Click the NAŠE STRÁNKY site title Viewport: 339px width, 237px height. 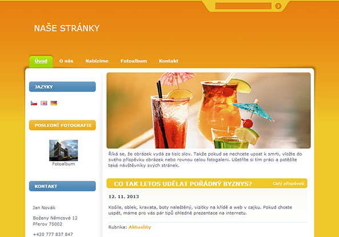tap(67, 28)
